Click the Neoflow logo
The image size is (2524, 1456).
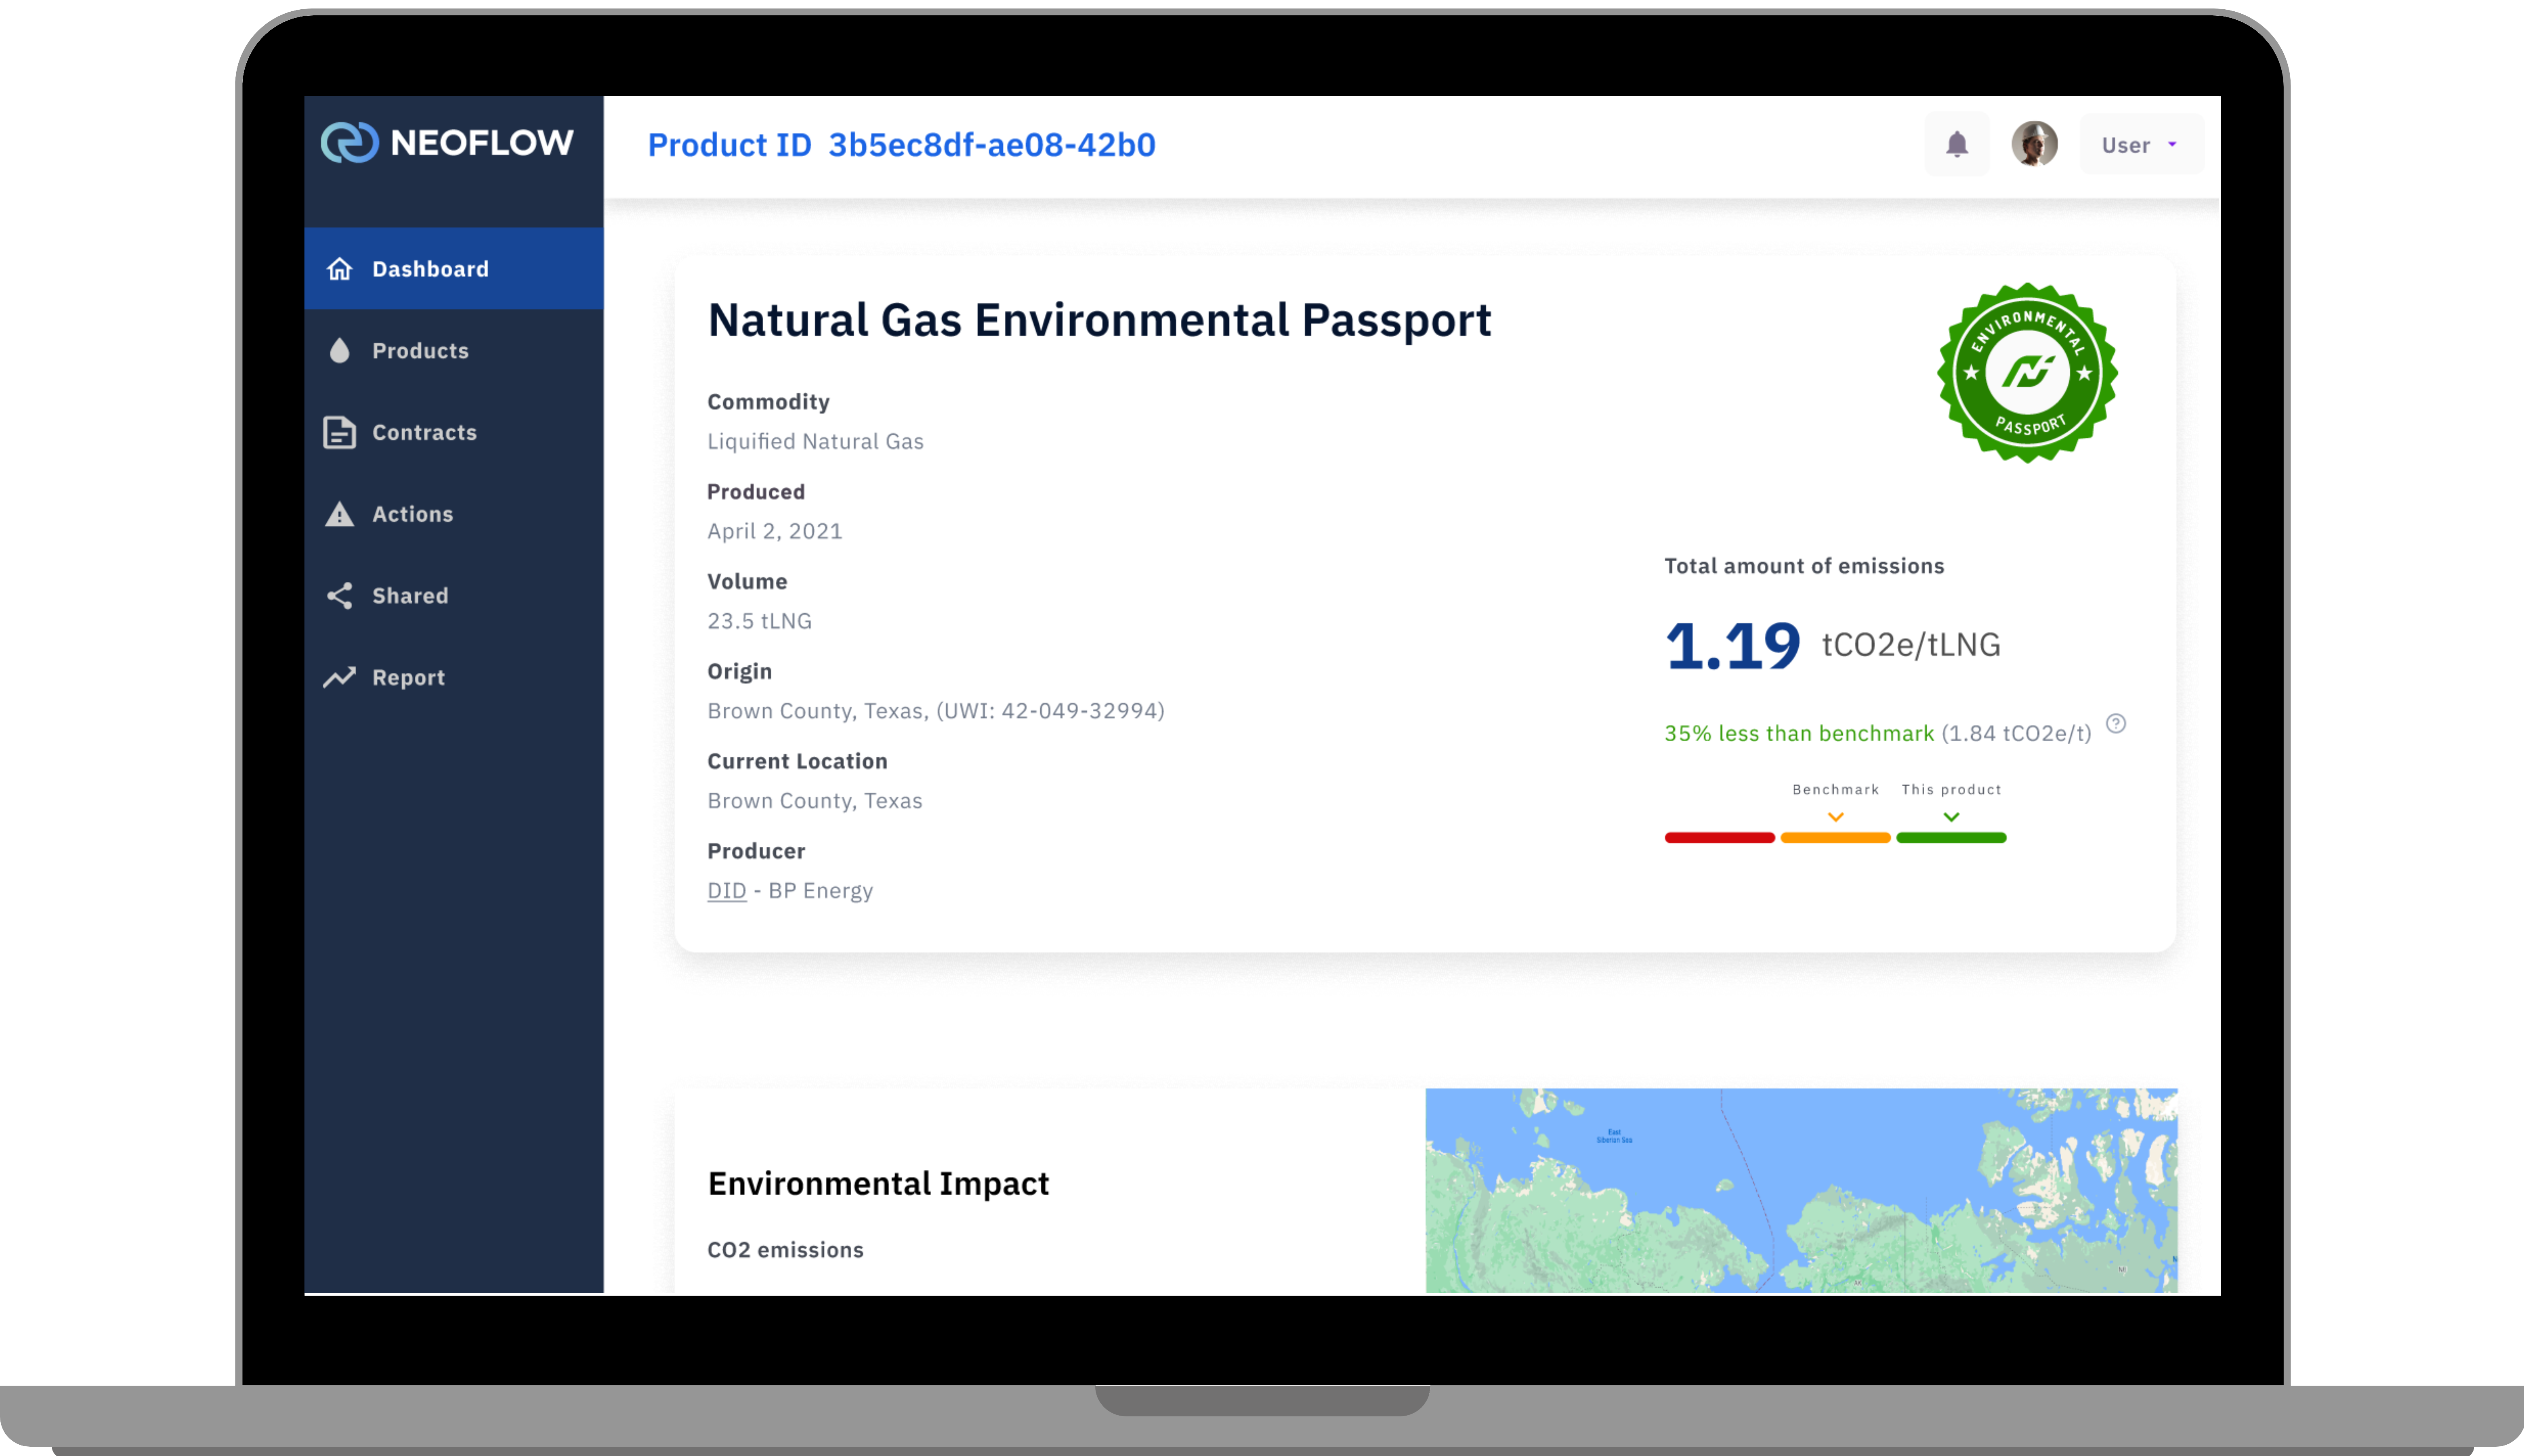[x=447, y=142]
